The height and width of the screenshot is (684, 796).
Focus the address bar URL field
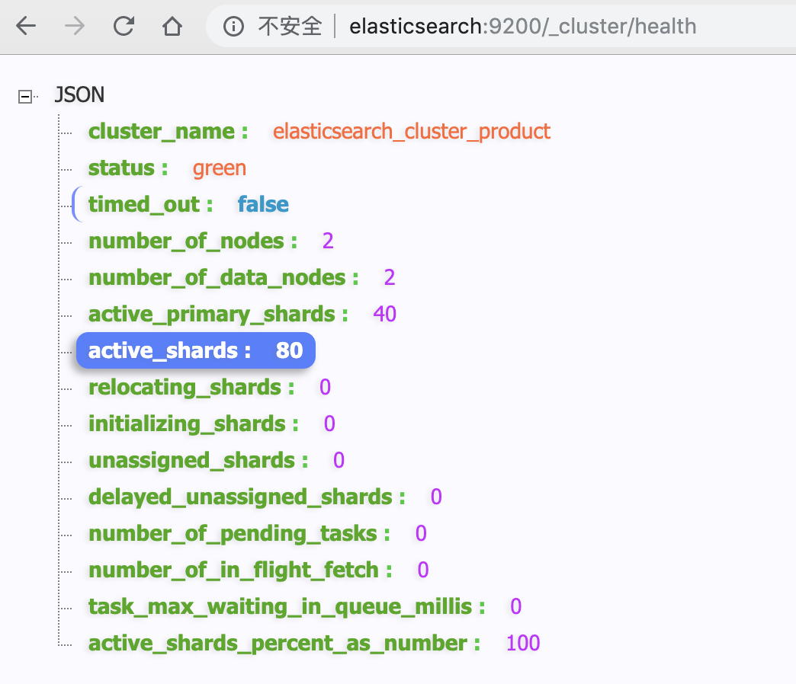[522, 26]
